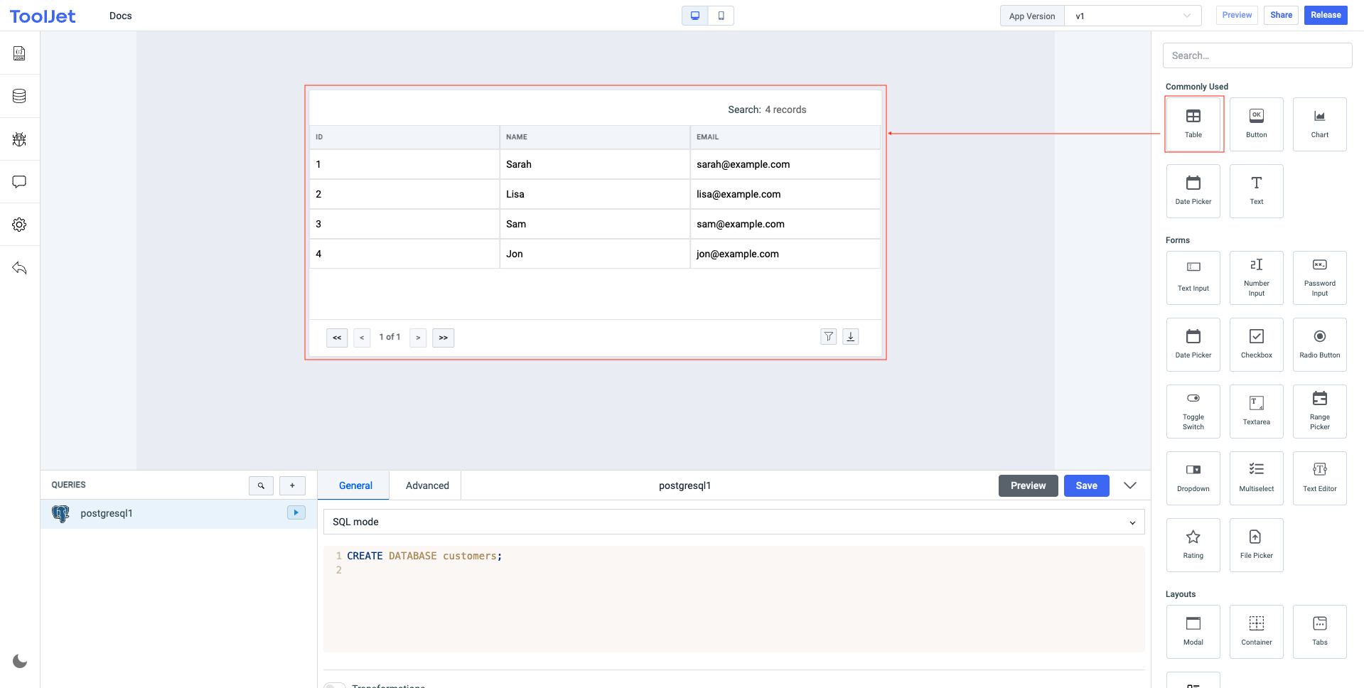The image size is (1364, 688).
Task: Click the Release button
Action: (x=1325, y=15)
